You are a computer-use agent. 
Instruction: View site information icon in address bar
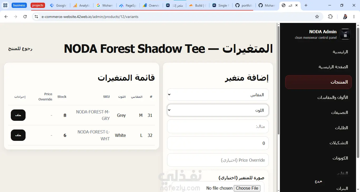36,17
